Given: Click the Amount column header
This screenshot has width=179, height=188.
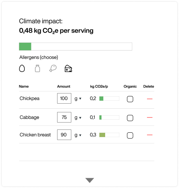Looking at the screenshot, I should point(64,87).
